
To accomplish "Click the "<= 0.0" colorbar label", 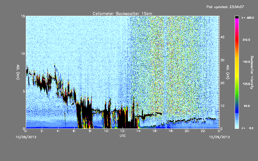I will 248,128.
